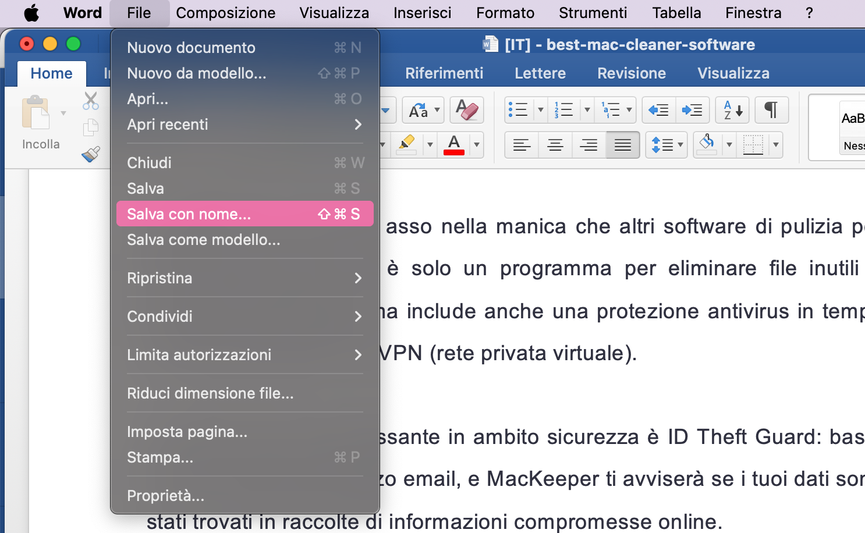Select Proprietà... menu item
The width and height of the screenshot is (865, 533).
(x=244, y=496)
